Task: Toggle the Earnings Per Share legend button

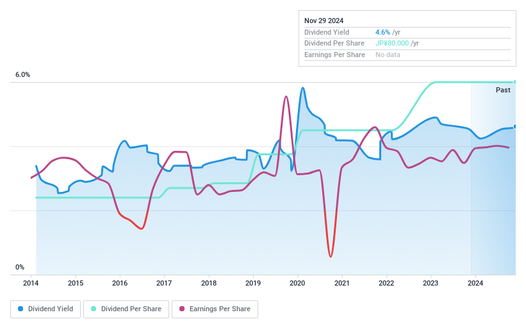Action: click(215, 309)
